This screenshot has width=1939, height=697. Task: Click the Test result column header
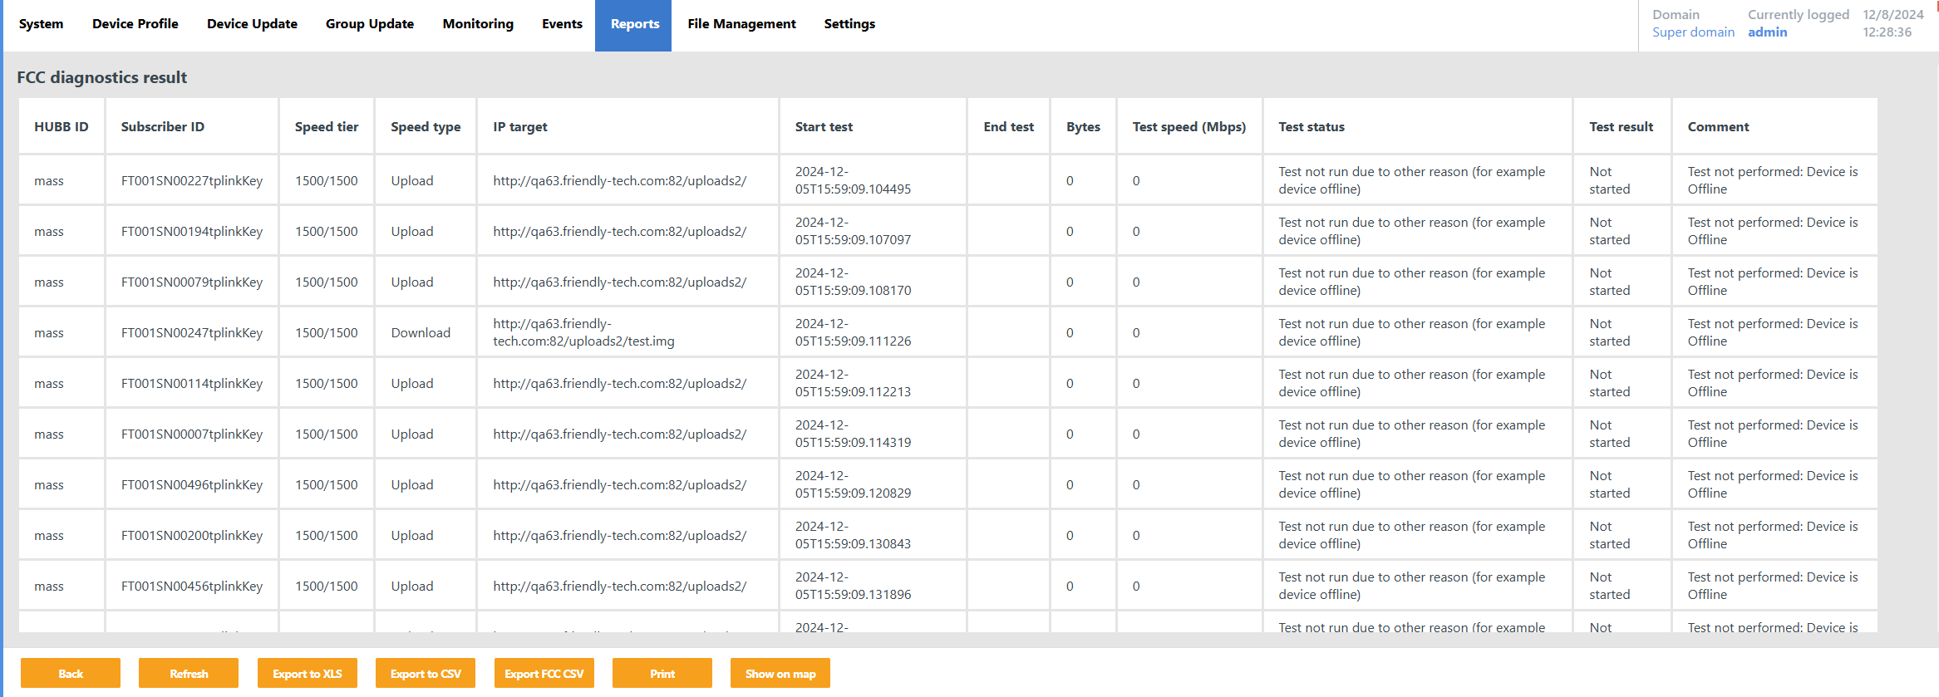tap(1622, 126)
